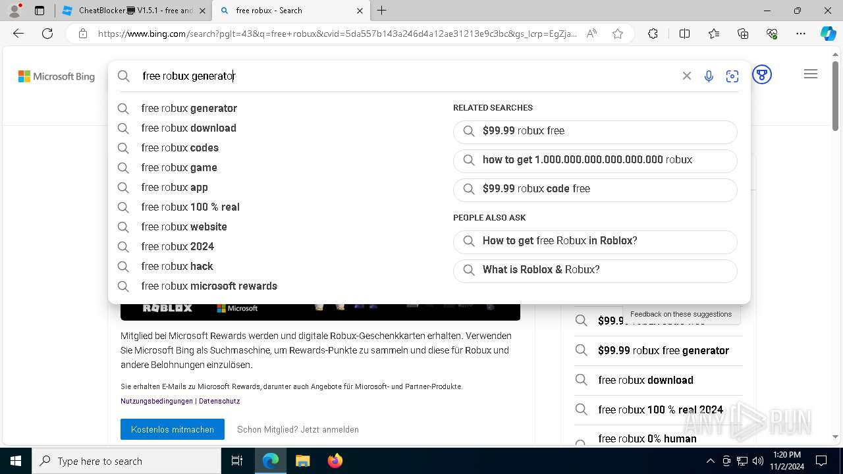This screenshot has height=474, width=843.
Task: Select suggestion free robux microsoft rewards
Action: click(209, 286)
